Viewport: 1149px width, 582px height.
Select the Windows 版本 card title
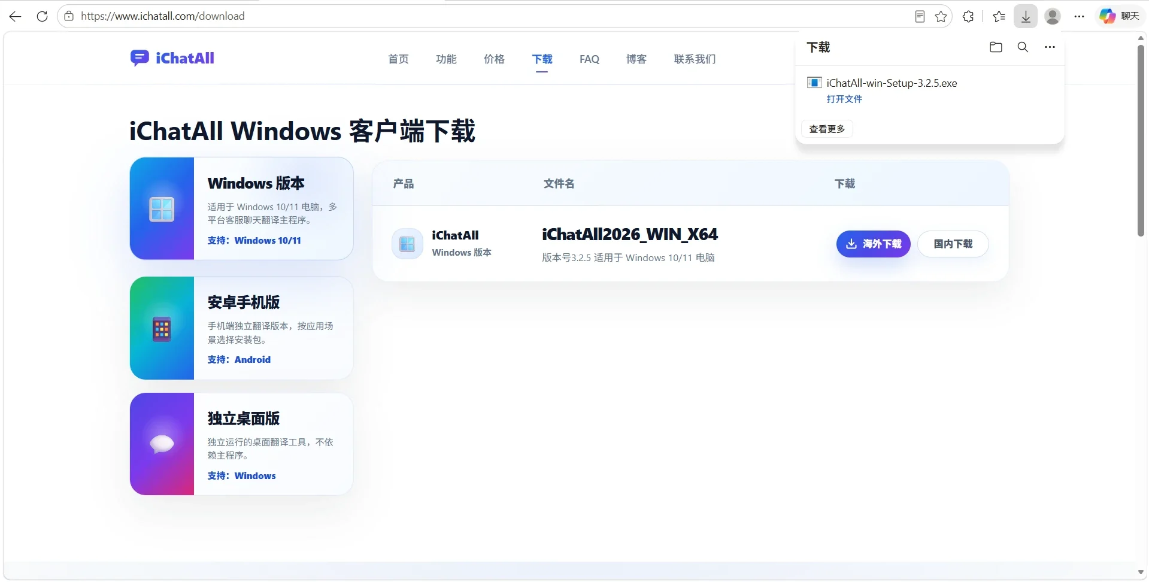[x=256, y=183]
